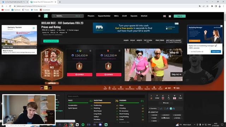Open Chrome's three-dot menu
This screenshot has width=226, height=127.
click(x=224, y=6)
